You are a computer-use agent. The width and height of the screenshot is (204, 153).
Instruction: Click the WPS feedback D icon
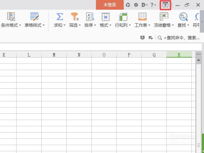tap(144, 5)
